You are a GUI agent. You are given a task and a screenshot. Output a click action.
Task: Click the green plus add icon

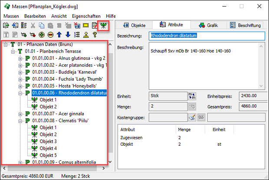coord(41,35)
